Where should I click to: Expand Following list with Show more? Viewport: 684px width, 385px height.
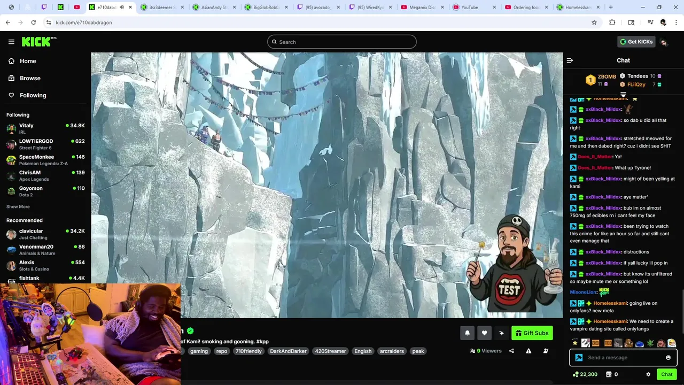coord(18,207)
